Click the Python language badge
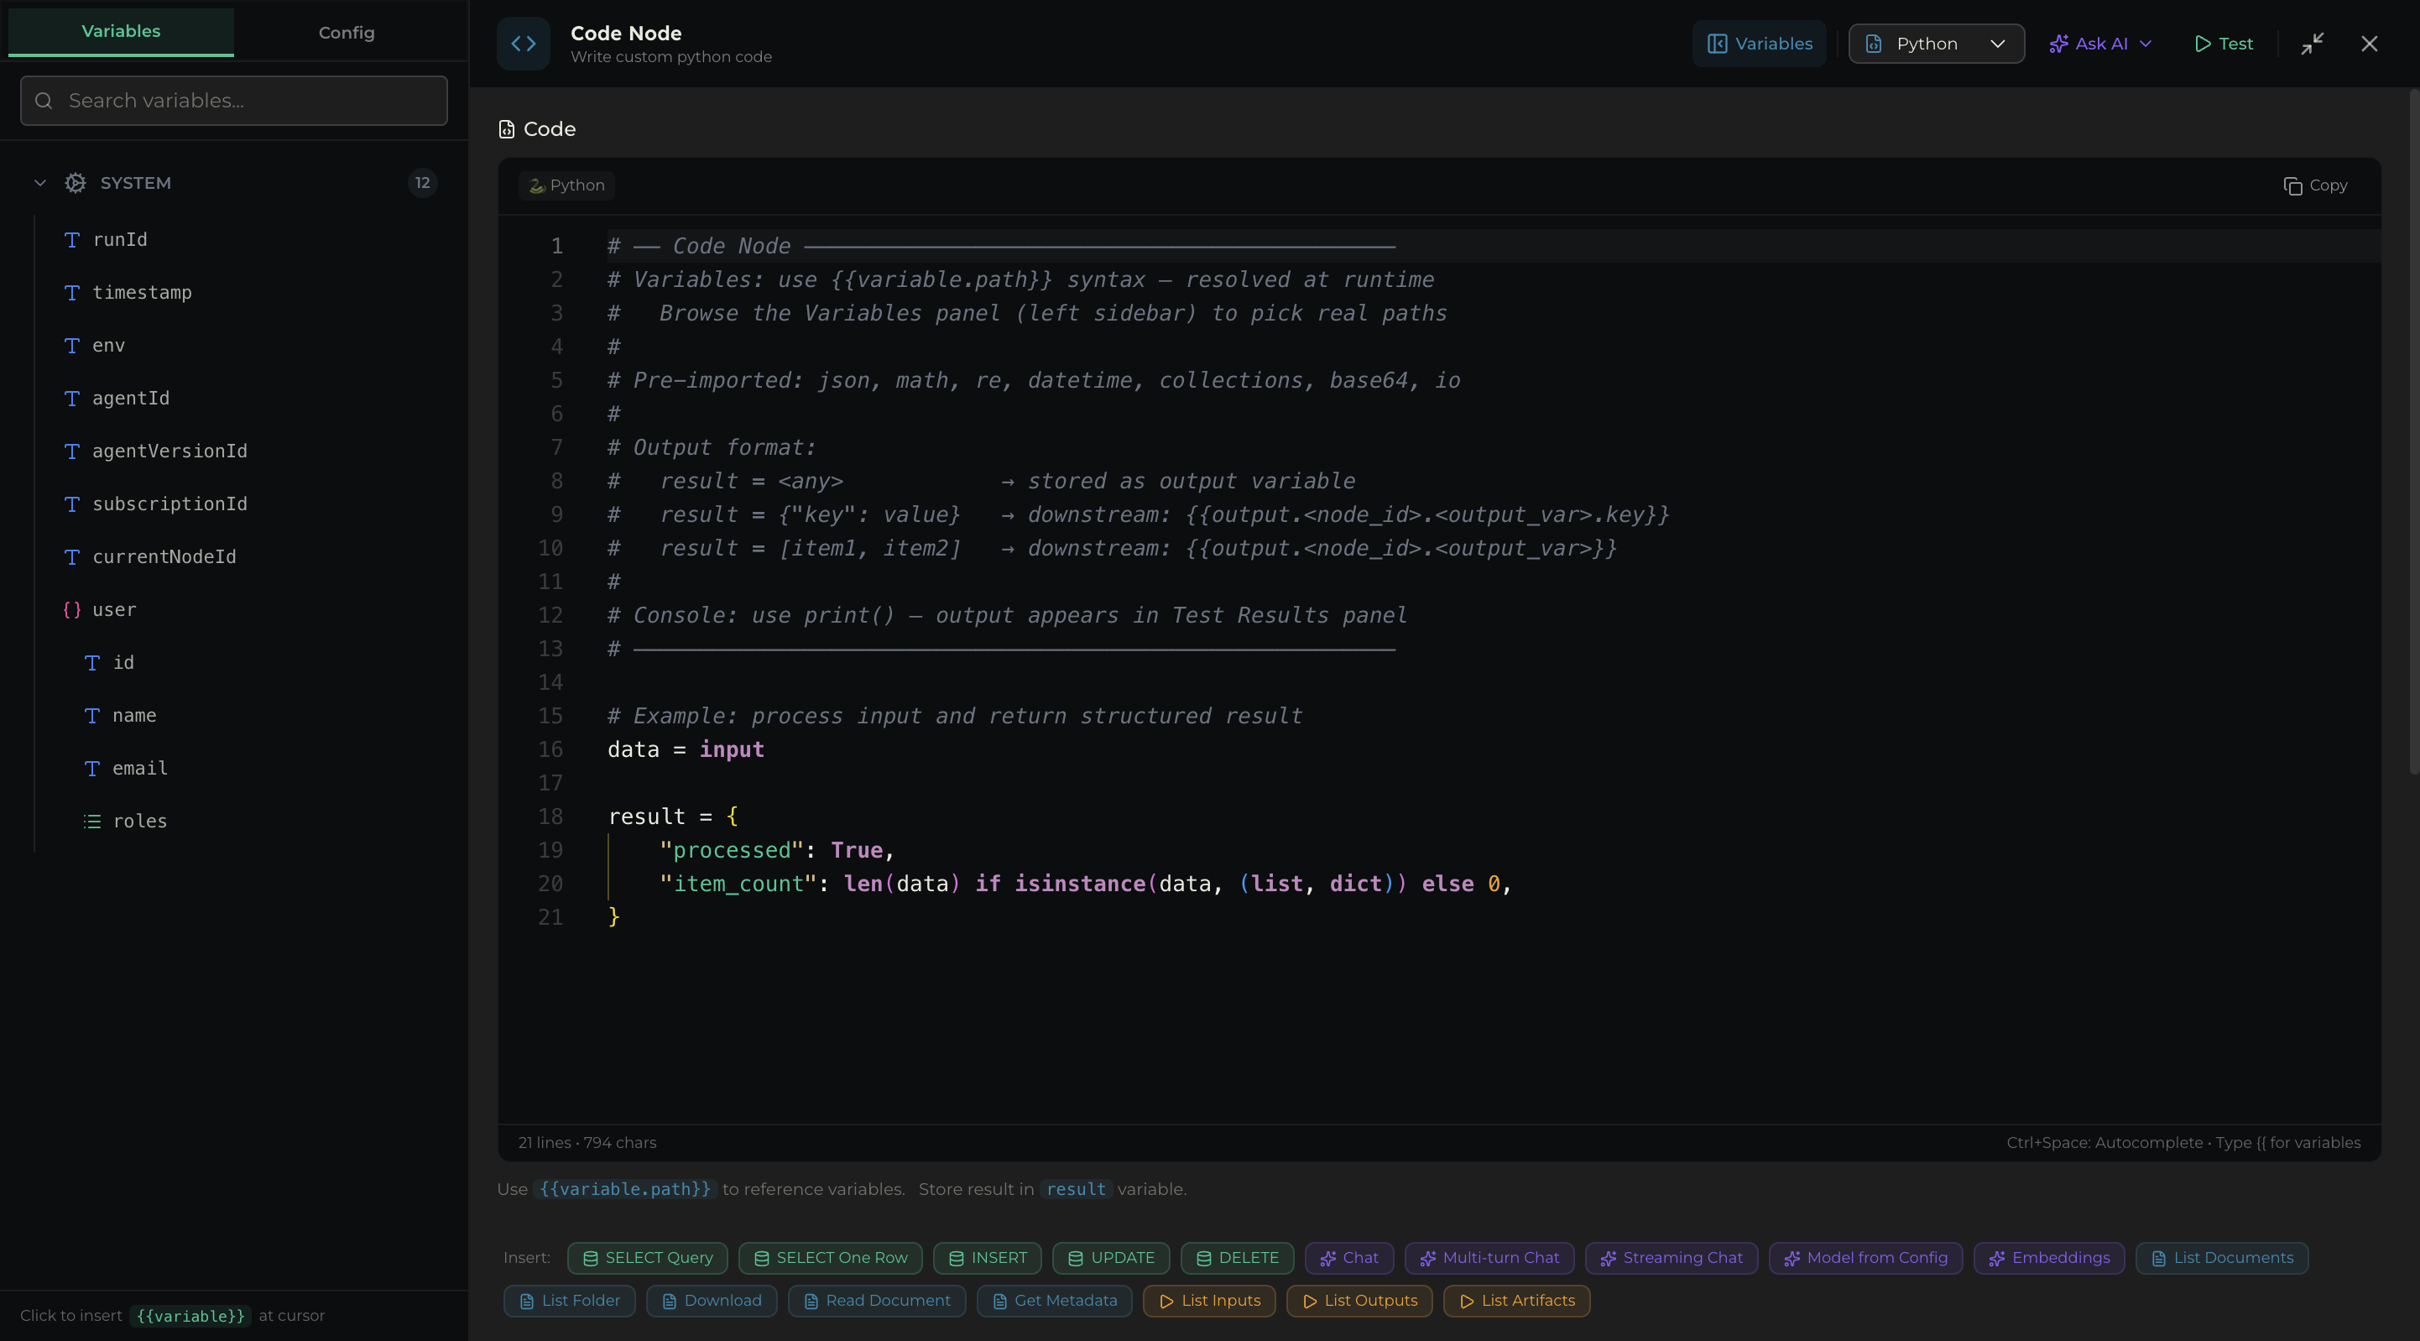 566,185
